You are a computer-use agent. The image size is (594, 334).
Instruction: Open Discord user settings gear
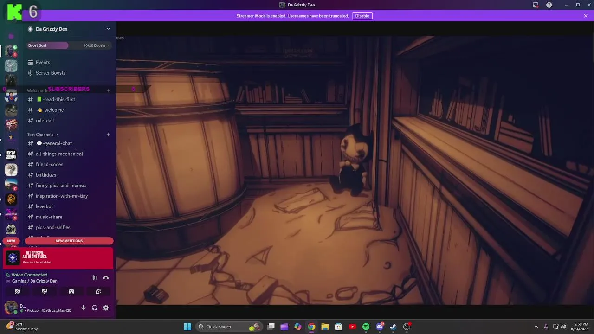pyautogui.click(x=106, y=308)
